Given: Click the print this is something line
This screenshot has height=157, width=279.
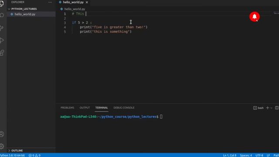Looking at the screenshot, I should (x=105, y=31).
